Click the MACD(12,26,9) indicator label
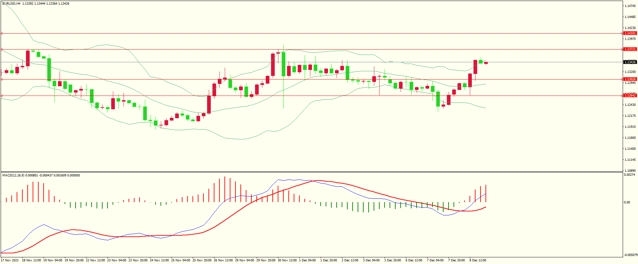Image resolution: width=638 pixels, height=264 pixels. tap(13, 175)
